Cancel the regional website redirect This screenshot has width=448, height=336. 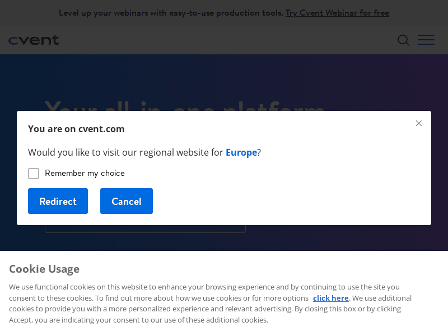[x=126, y=201]
